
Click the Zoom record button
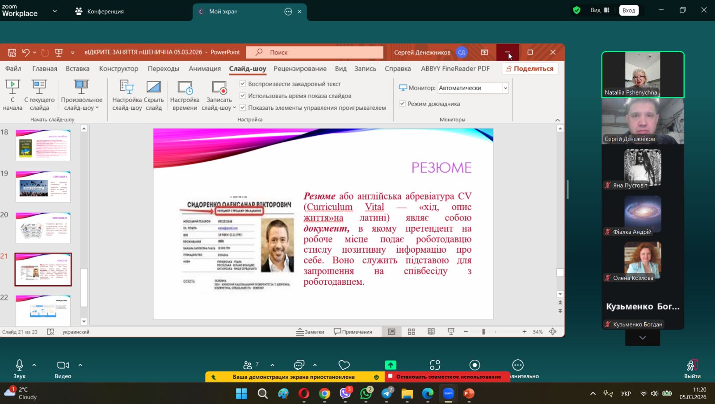point(475,365)
